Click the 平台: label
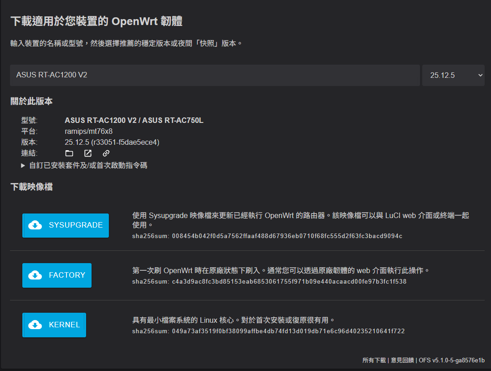This screenshot has width=491, height=371. pos(29,131)
